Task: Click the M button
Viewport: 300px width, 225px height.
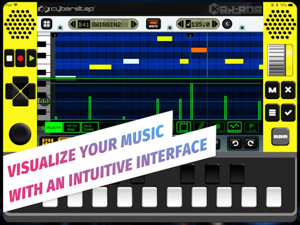Action: click(x=272, y=90)
